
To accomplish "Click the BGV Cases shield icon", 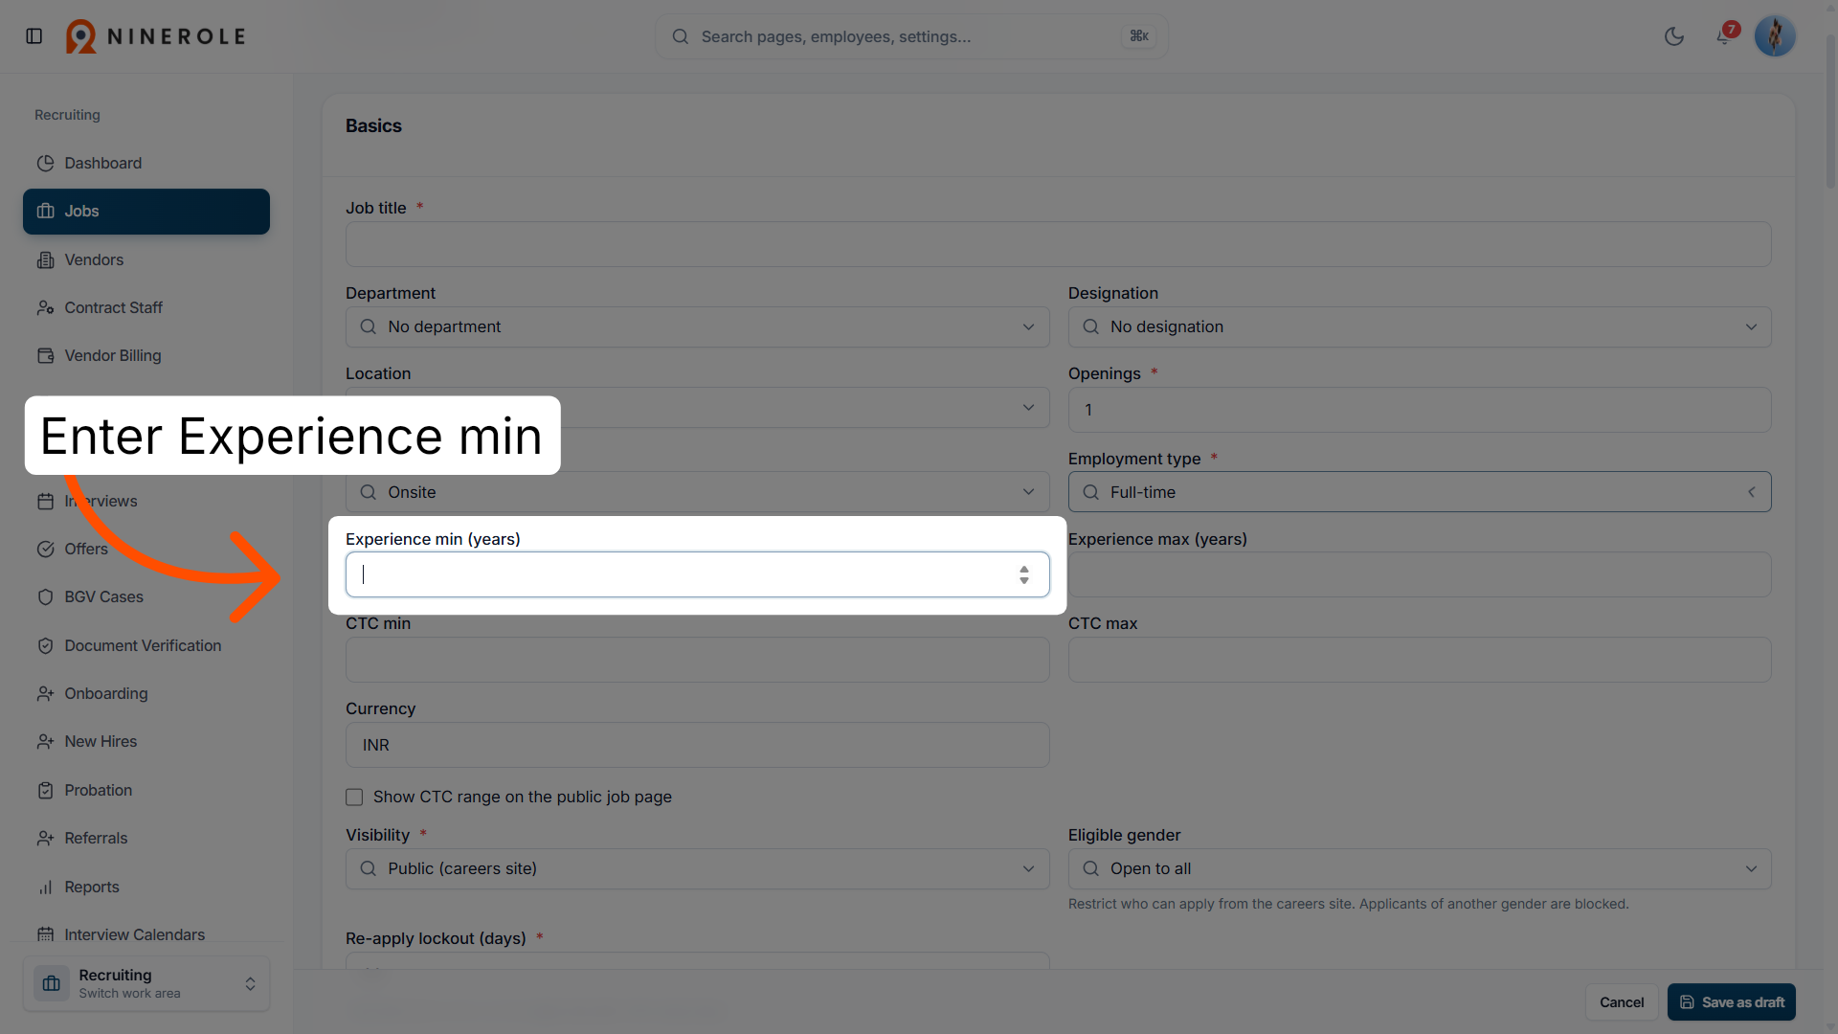I will point(45,596).
